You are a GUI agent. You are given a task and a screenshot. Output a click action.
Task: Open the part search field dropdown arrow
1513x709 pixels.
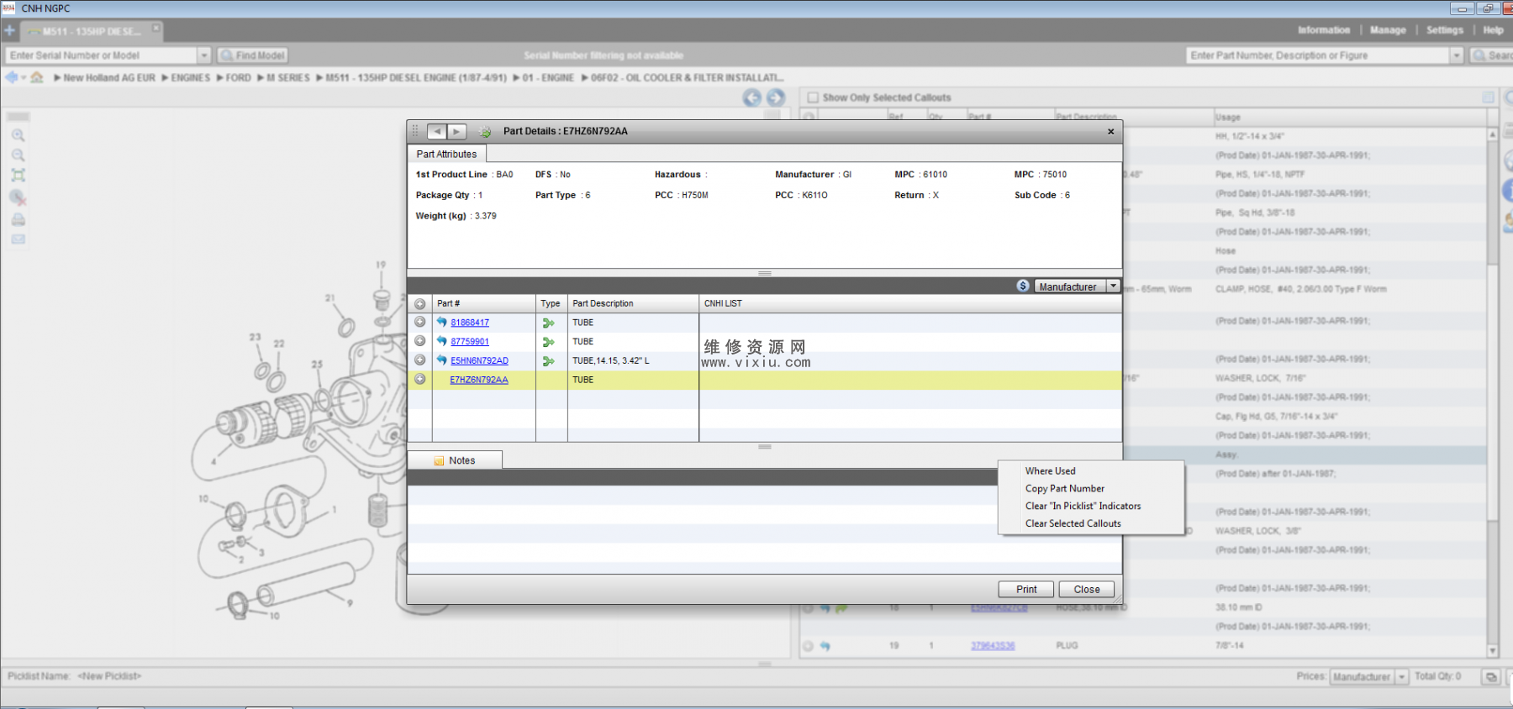point(1457,55)
